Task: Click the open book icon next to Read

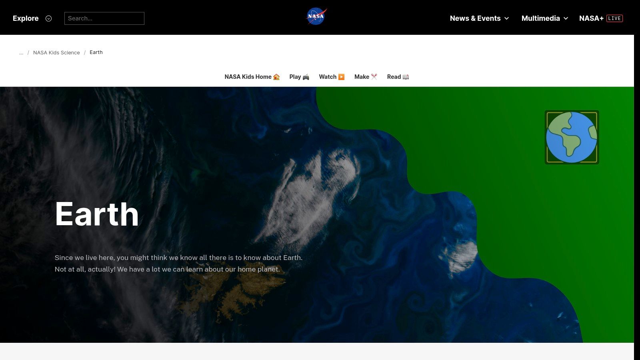Action: [x=406, y=77]
